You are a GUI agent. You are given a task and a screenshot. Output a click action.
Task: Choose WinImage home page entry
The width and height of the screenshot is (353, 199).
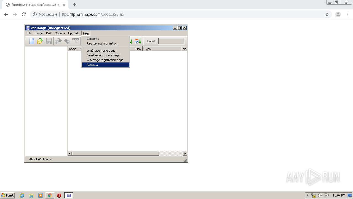pos(106,51)
